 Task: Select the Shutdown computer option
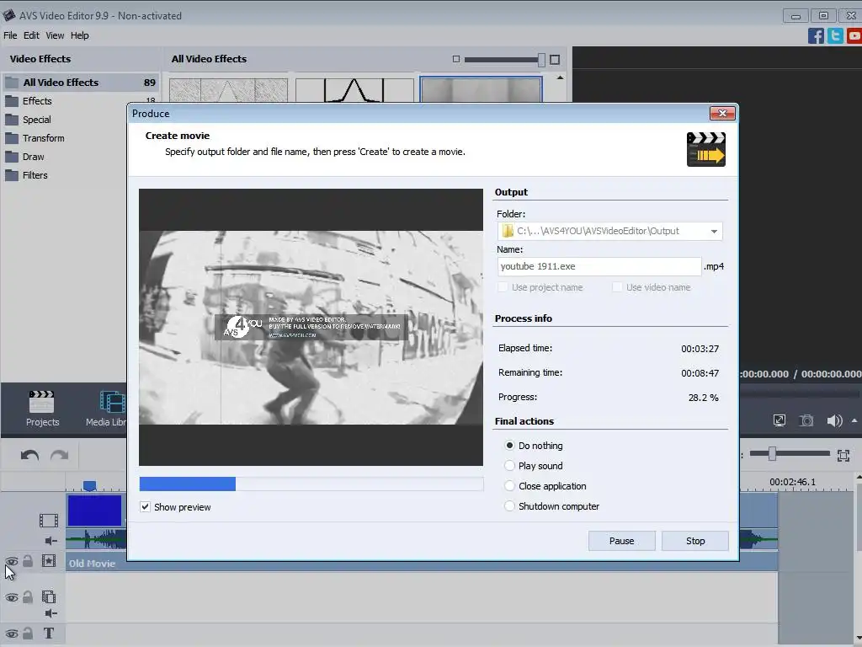point(509,505)
